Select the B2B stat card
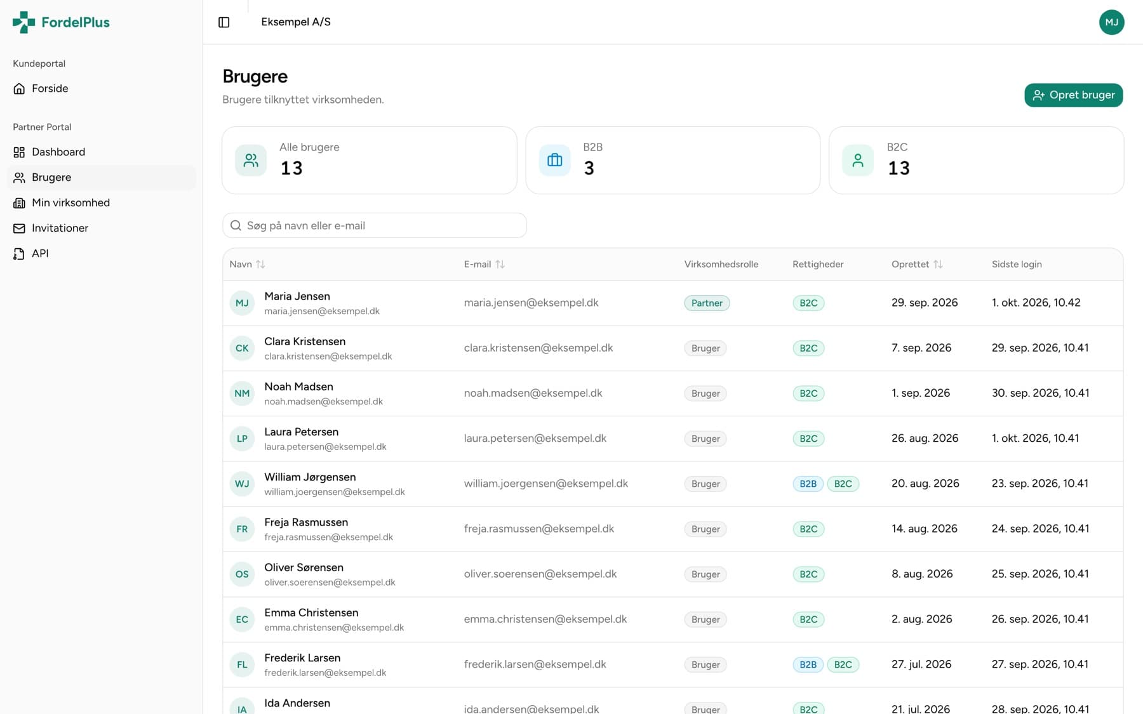 click(x=673, y=160)
